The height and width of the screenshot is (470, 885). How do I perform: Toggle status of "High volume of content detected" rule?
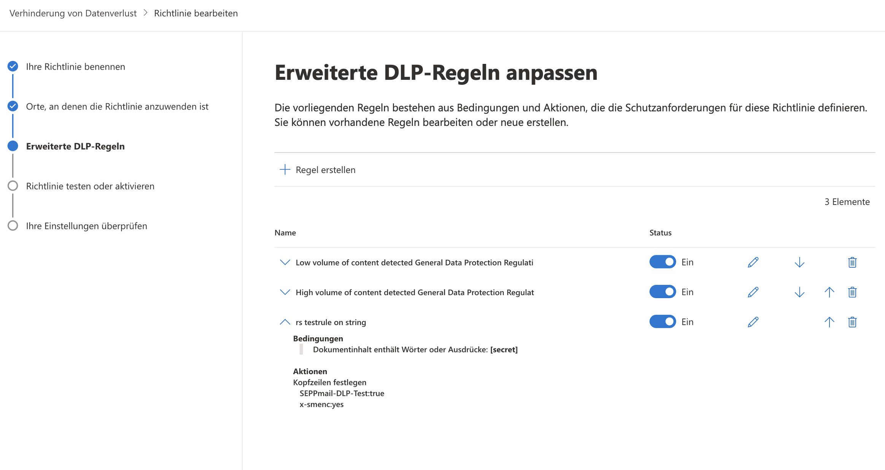click(662, 292)
